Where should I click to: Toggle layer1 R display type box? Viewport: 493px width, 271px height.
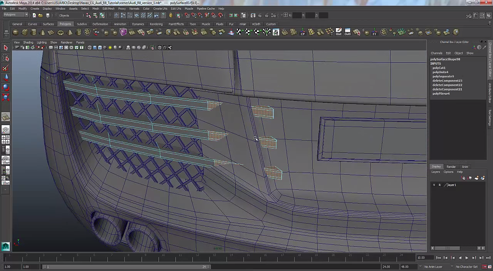[x=439, y=185]
